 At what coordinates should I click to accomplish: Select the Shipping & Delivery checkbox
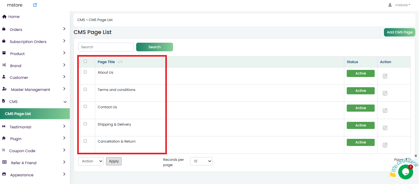85,124
